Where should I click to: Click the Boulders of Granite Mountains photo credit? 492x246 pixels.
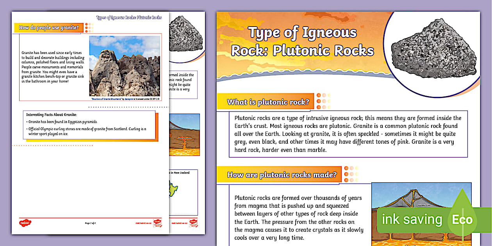pos(125,98)
